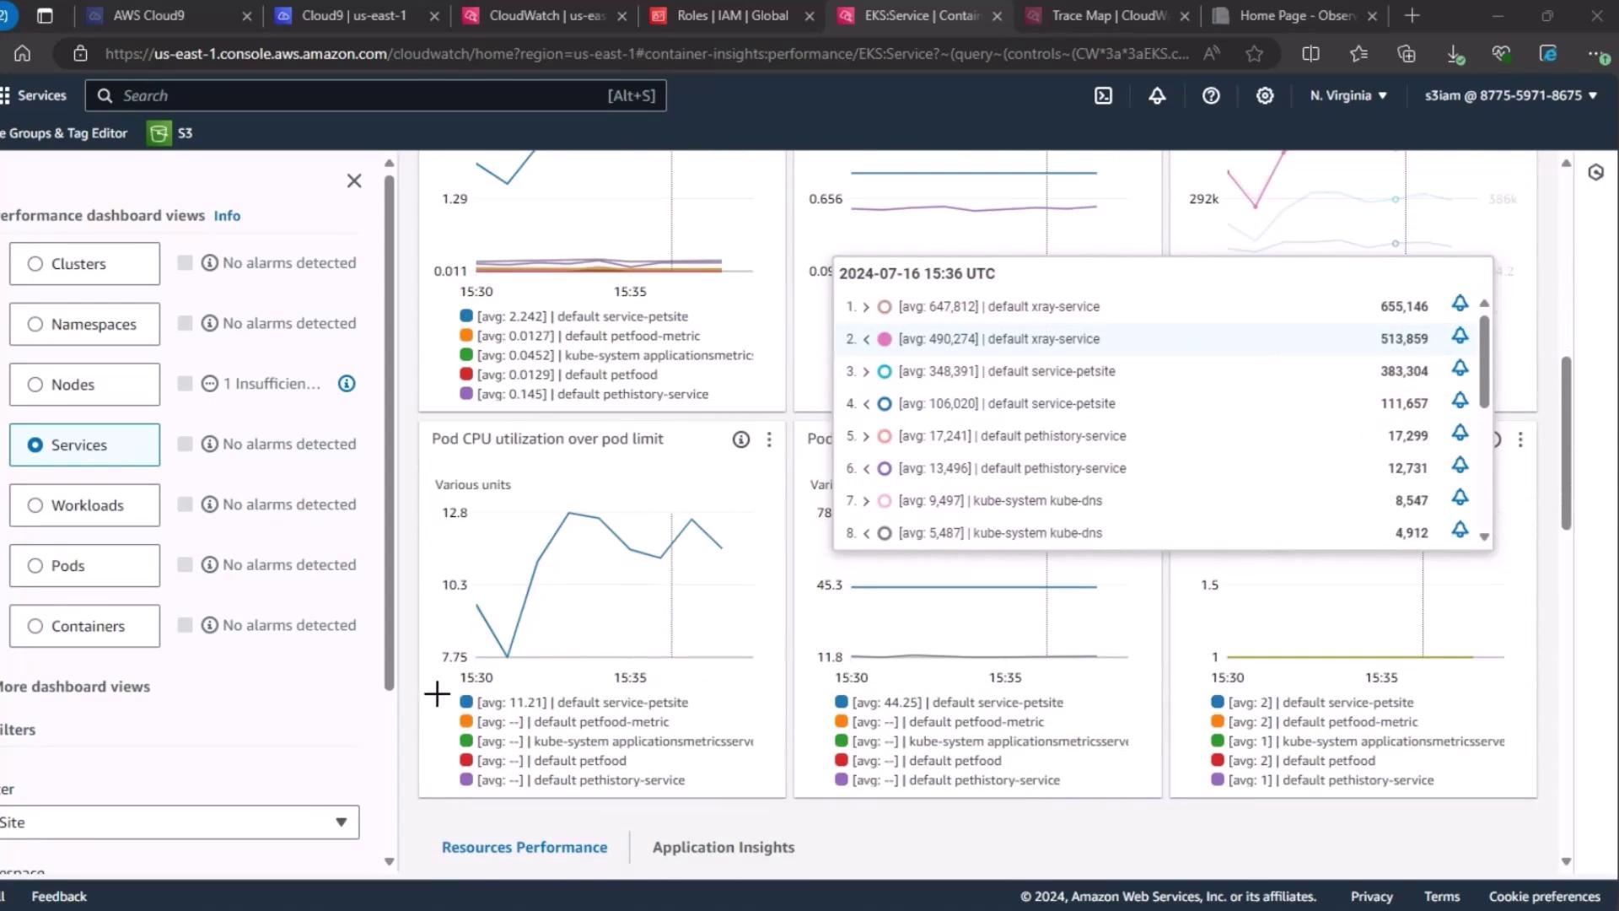Image resolution: width=1619 pixels, height=911 pixels.
Task: Open the S3 shortcut icon
Action: pyautogui.click(x=159, y=133)
